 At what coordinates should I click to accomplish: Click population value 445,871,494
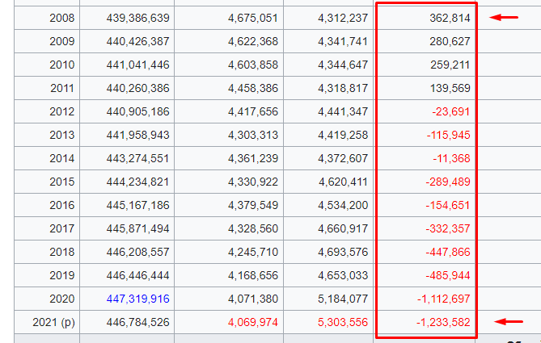tap(137, 228)
